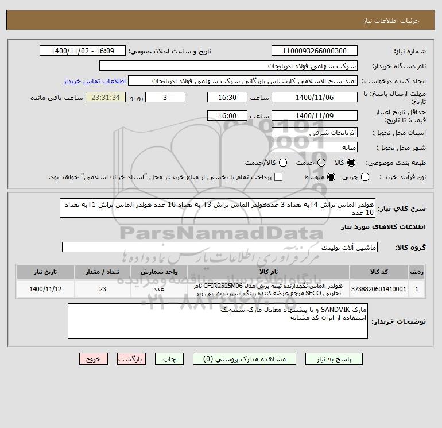Click the general need description text box
442x428 pixels.
[x=218, y=208]
